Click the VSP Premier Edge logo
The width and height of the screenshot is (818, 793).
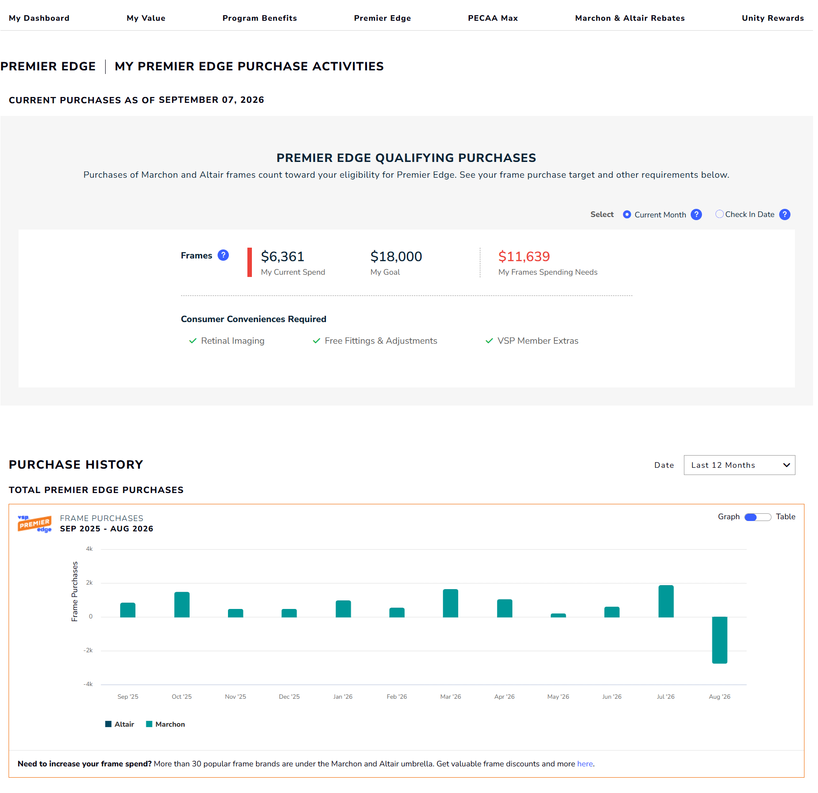tap(34, 523)
